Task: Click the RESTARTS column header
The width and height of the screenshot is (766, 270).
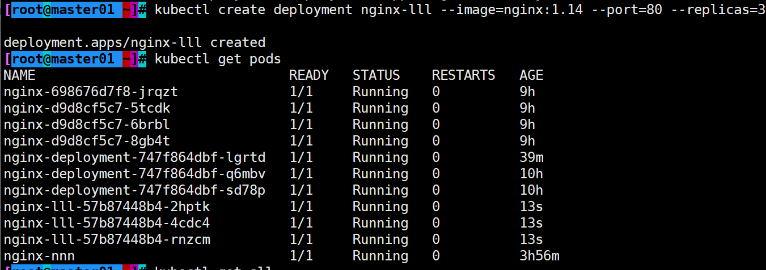Action: click(464, 75)
